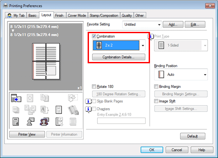Image resolution: width=218 pixels, height=158 pixels.
Task: Click the Printer Information button
Action: pos(64,134)
